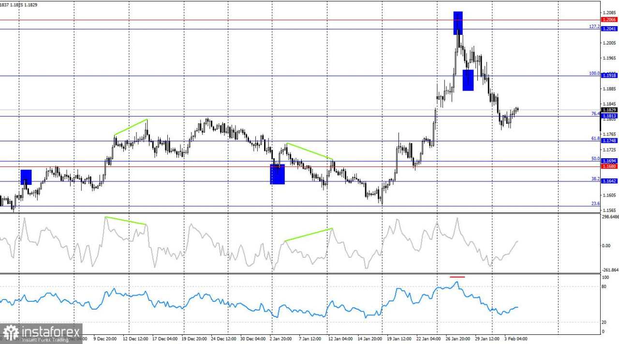Click the blue rectangle over the 2 Jan candles
This screenshot has height=344, width=619.
click(277, 175)
